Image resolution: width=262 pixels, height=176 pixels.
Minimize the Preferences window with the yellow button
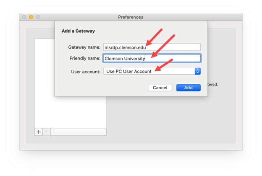click(x=31, y=17)
